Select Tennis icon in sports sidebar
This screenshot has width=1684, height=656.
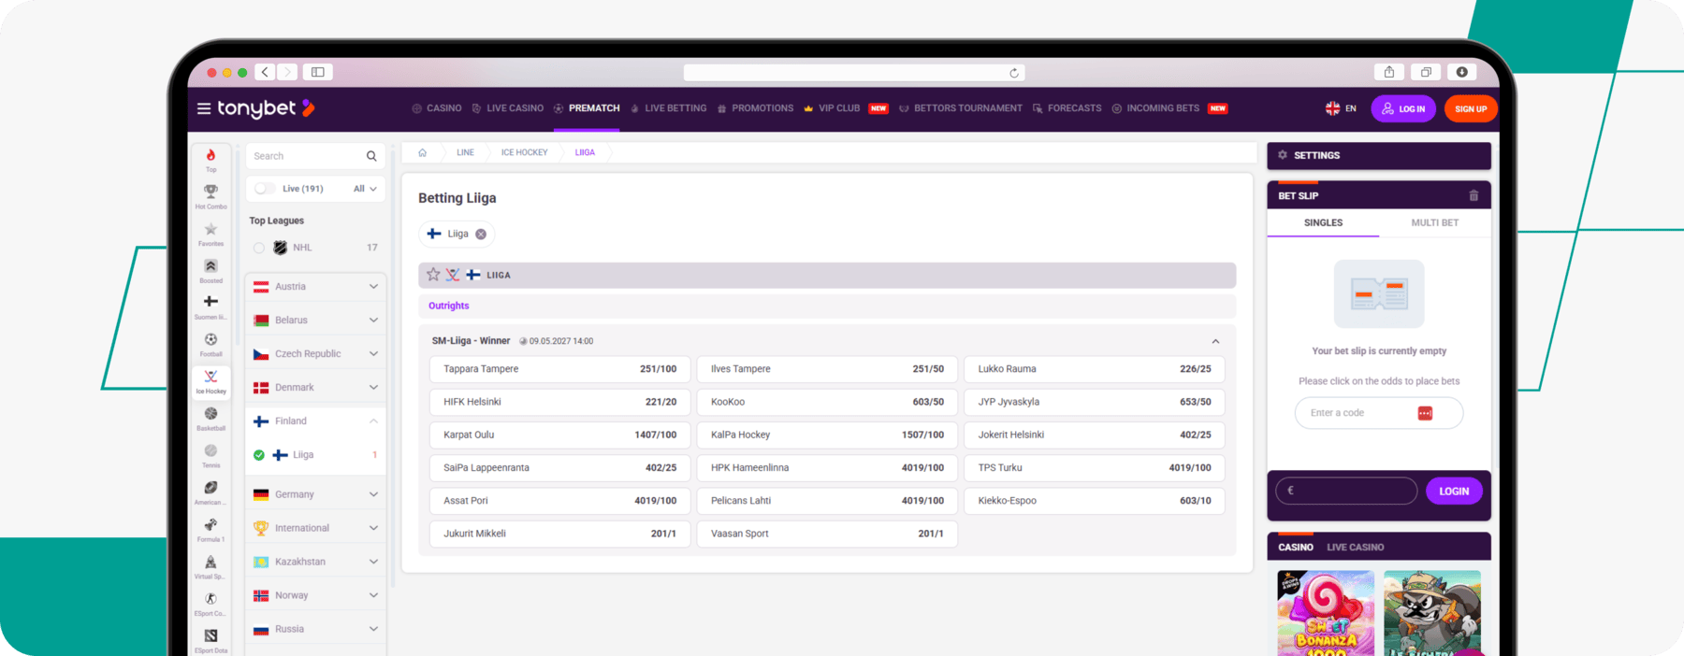click(x=210, y=450)
